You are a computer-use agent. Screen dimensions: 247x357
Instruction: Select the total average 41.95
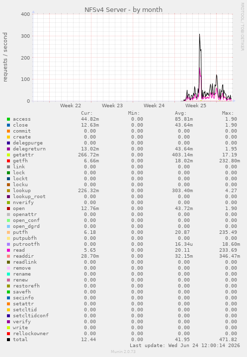click(182, 340)
